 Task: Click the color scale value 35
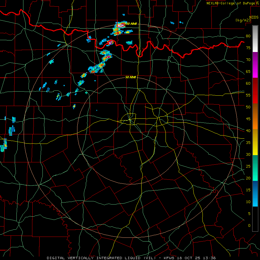point(248,143)
